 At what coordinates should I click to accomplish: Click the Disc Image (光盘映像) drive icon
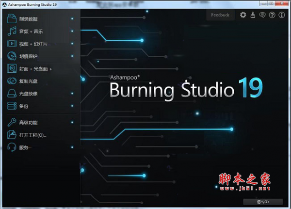[12, 94]
